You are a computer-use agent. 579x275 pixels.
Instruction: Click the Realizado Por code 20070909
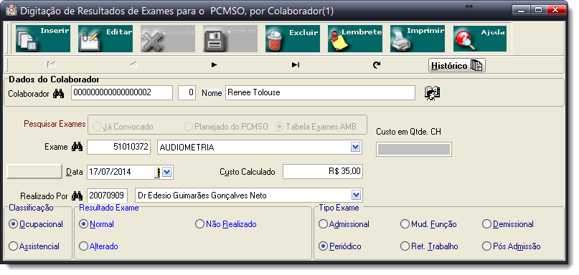click(107, 196)
